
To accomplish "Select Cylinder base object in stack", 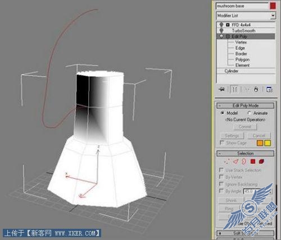I will click(232, 71).
